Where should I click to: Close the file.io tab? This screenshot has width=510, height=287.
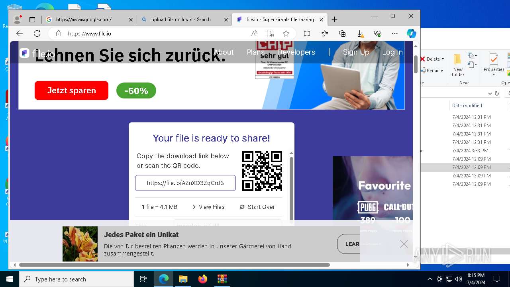321,20
